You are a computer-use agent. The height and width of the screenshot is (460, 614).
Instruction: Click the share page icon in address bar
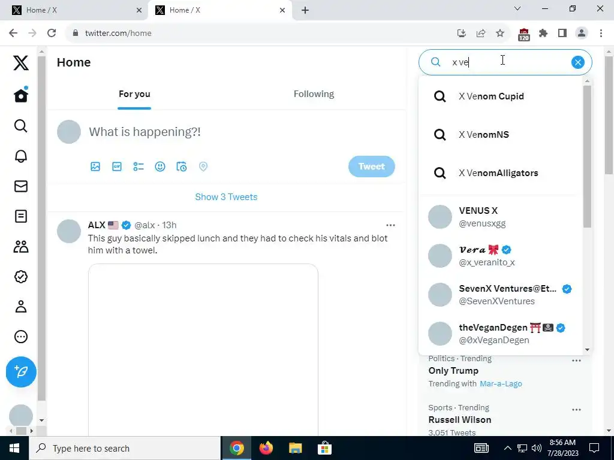(481, 34)
